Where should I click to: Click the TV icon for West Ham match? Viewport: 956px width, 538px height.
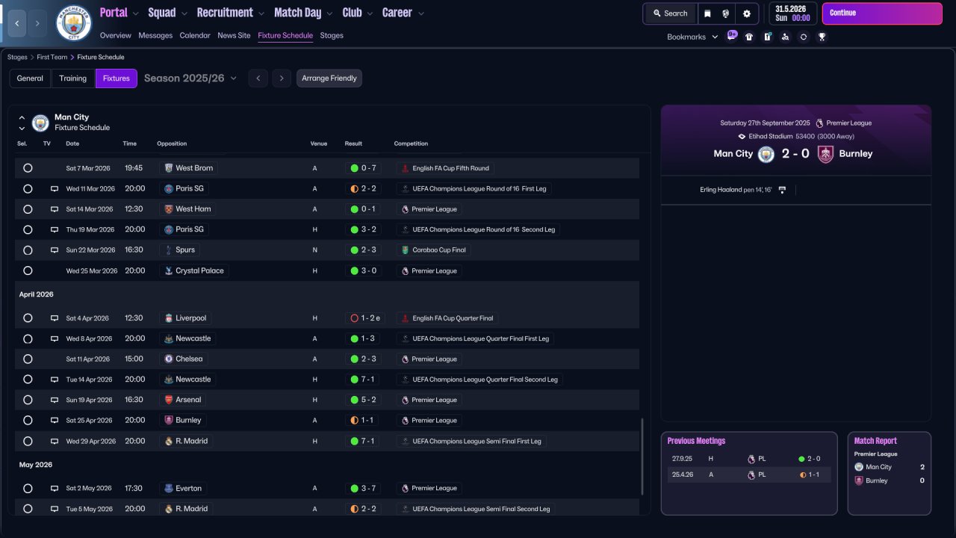point(55,209)
